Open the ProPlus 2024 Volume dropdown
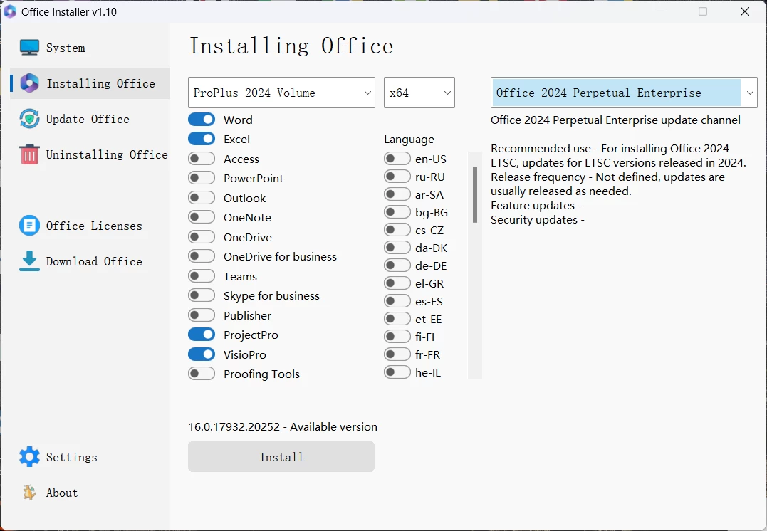767x531 pixels. 281,93
